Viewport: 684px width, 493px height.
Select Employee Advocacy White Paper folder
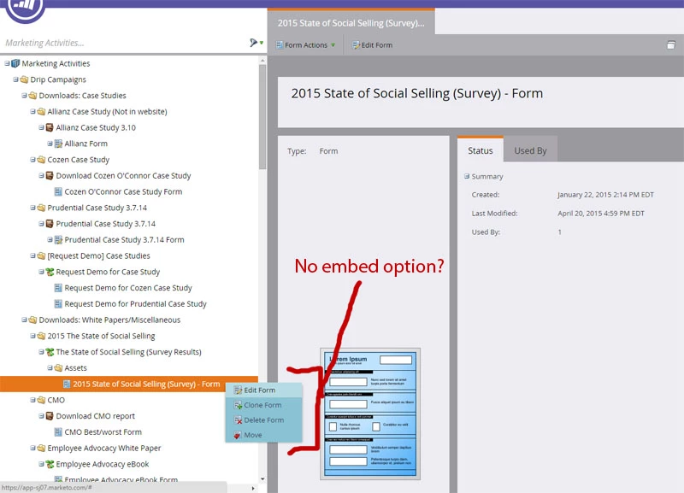[103, 448]
